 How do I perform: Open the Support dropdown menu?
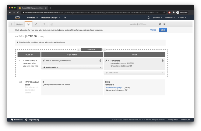tap(182, 18)
